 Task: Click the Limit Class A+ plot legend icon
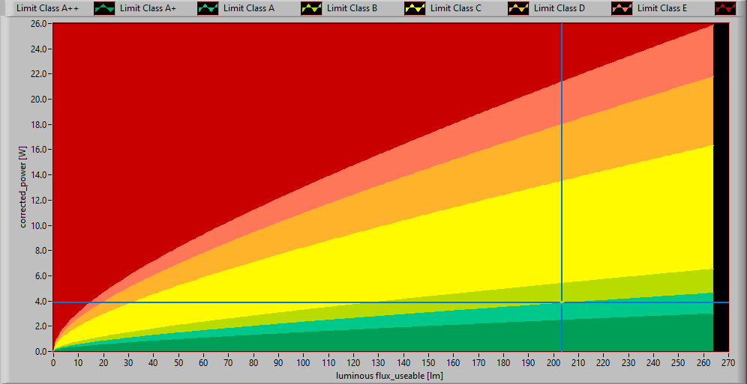click(x=209, y=9)
